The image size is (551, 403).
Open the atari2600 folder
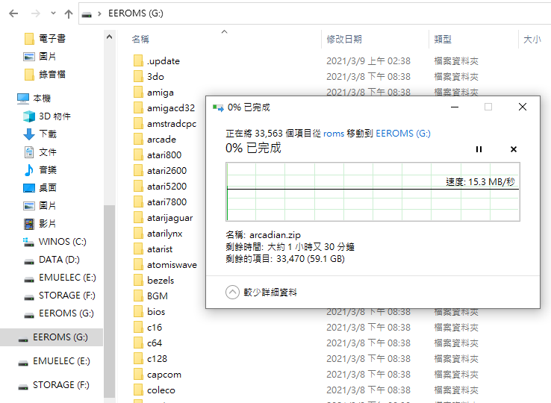pos(166,171)
